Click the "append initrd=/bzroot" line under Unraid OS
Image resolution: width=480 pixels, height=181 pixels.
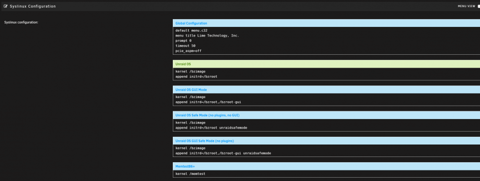[x=196, y=76]
